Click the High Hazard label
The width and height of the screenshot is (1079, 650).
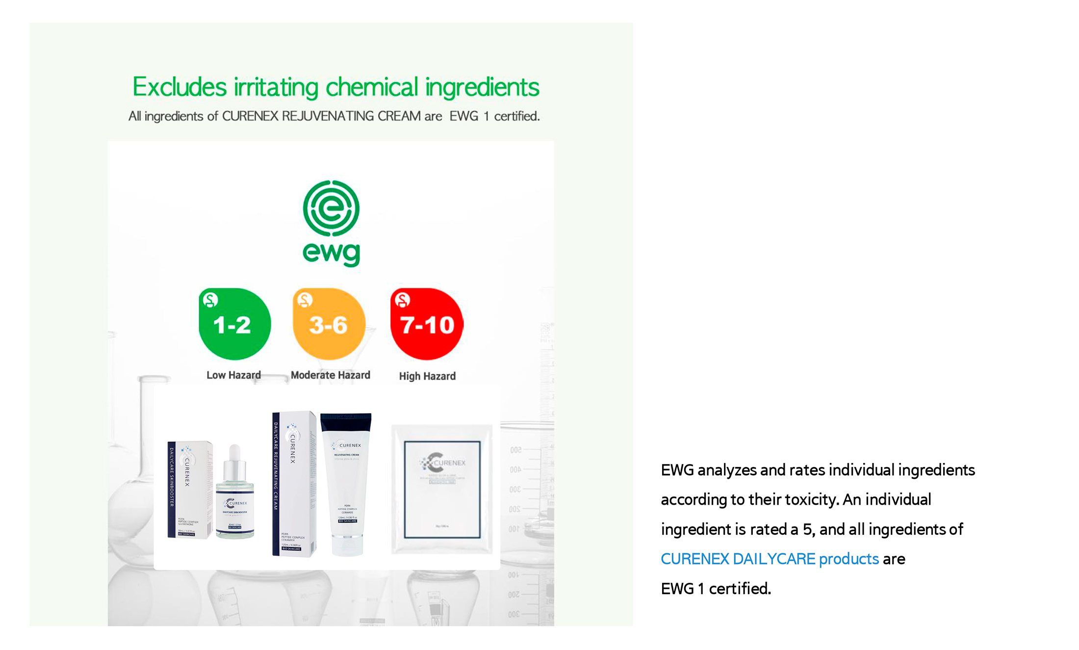click(x=427, y=376)
